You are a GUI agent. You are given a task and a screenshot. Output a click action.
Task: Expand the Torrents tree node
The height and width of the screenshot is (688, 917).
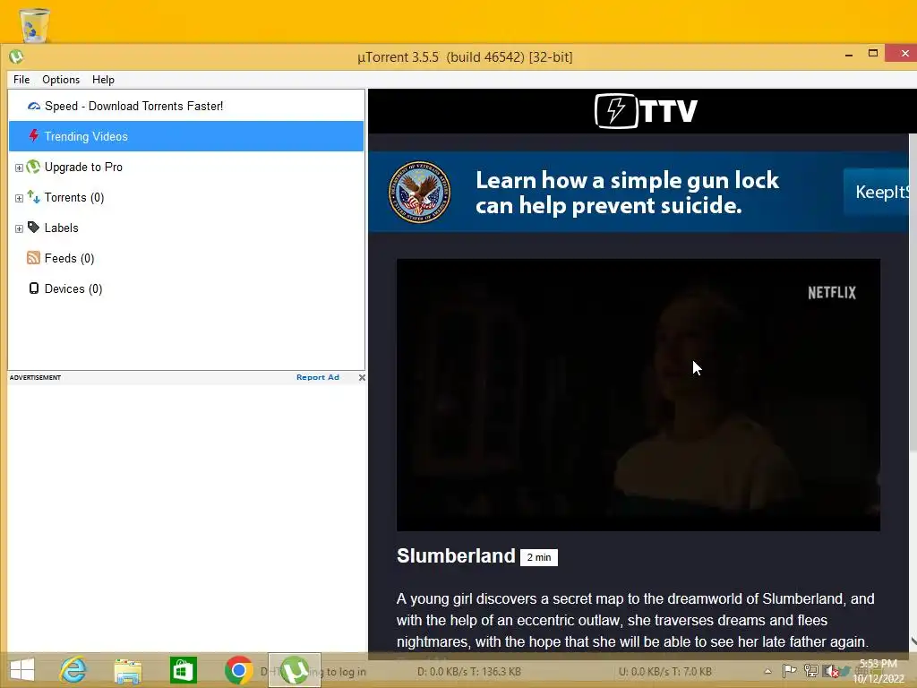pos(19,198)
